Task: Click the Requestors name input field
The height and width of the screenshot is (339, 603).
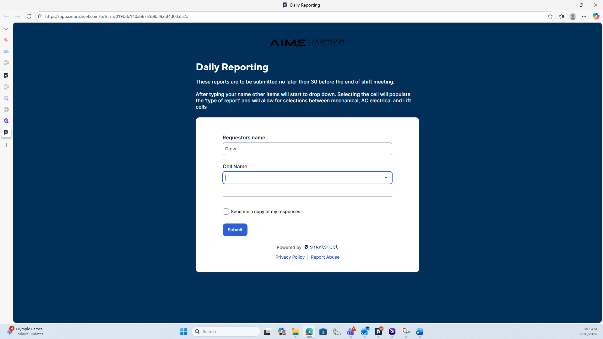Action: coord(307,149)
